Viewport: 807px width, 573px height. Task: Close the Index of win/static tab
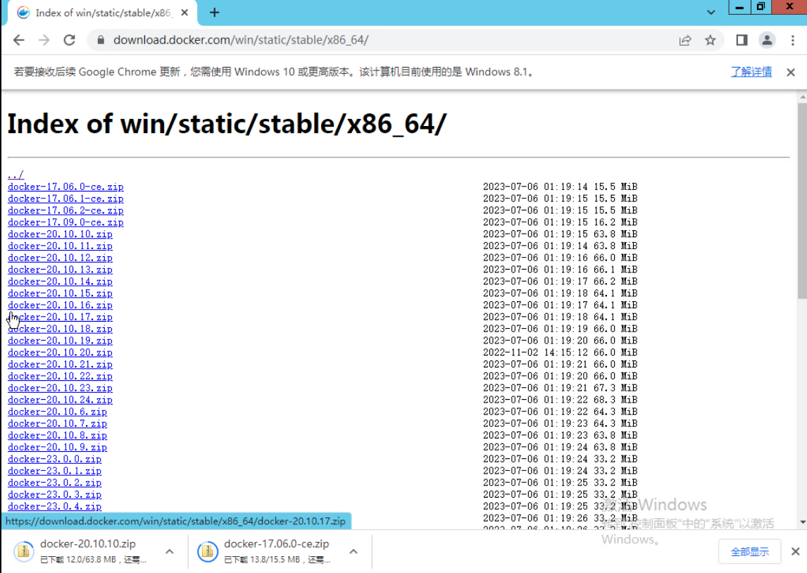tap(184, 13)
